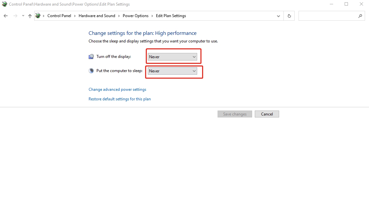Go back to the previous page
The width and height of the screenshot is (369, 203).
(x=6, y=16)
